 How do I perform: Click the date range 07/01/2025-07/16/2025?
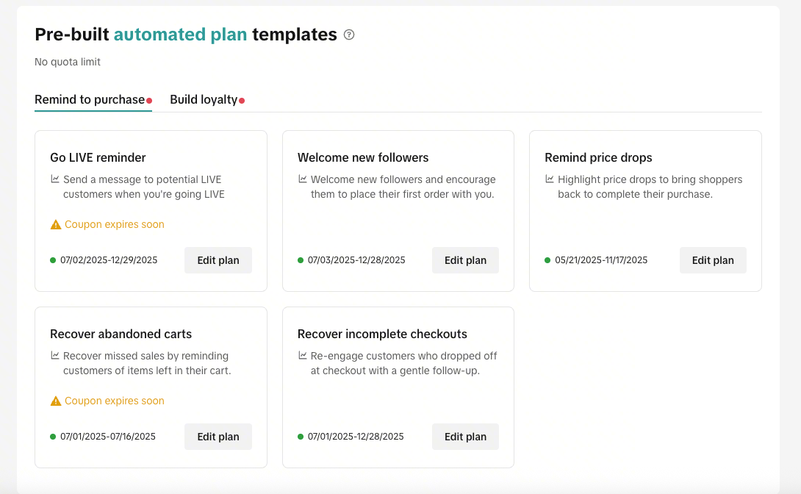108,436
